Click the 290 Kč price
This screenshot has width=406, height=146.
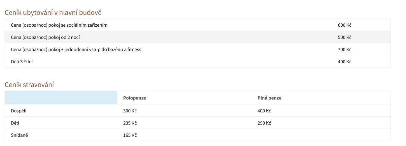pos(264,123)
